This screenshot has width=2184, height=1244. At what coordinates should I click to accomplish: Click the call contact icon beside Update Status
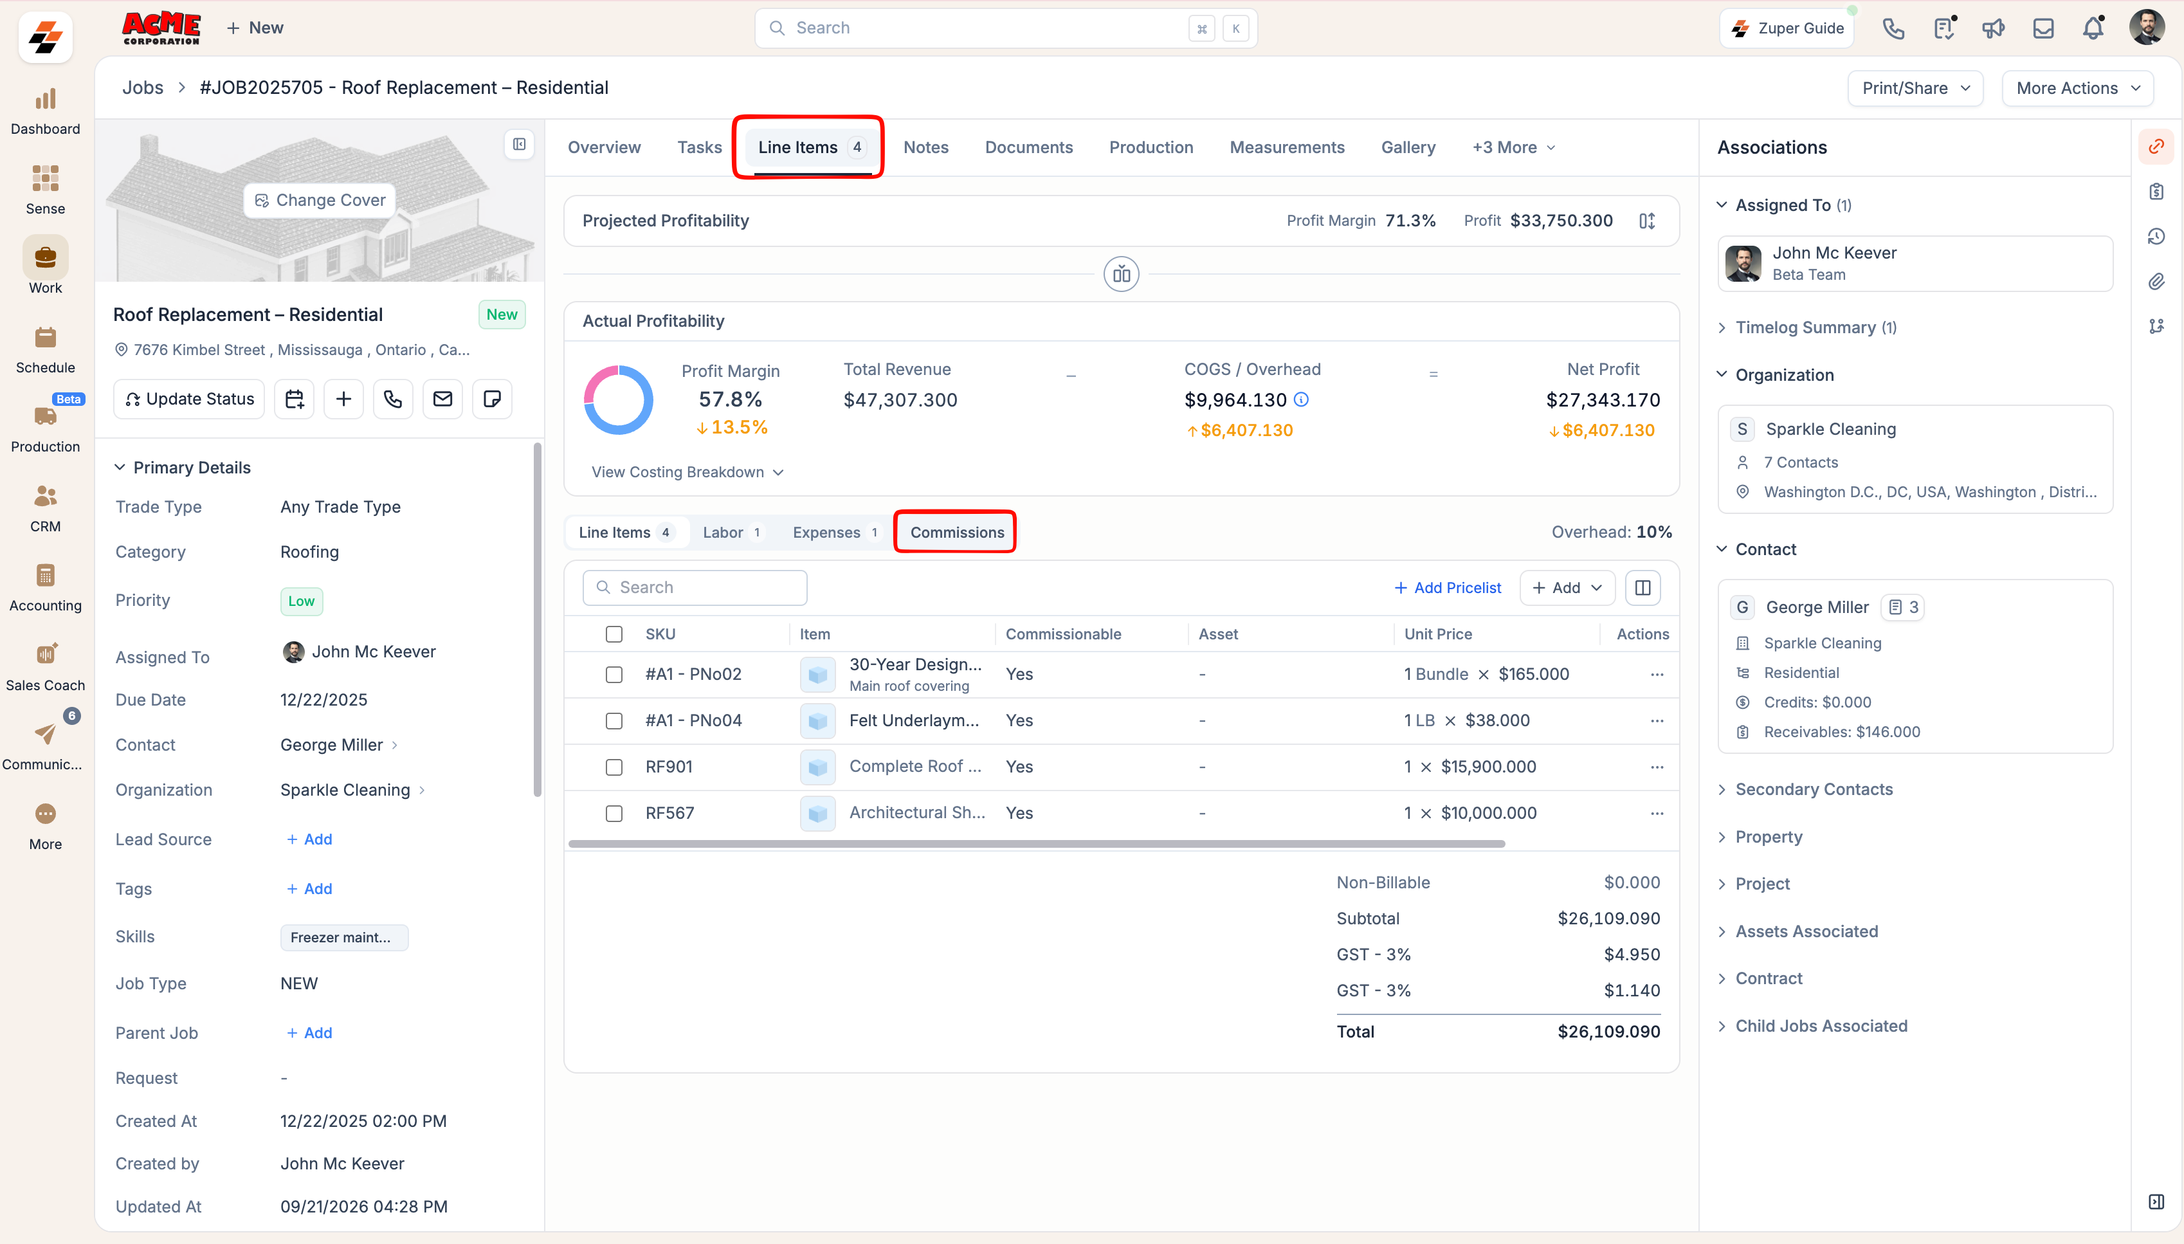click(x=393, y=399)
